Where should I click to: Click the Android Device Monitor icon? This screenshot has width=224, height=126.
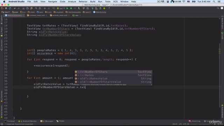point(104,8)
